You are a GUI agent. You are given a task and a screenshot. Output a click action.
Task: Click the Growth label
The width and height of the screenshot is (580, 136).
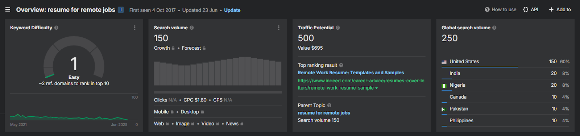162,48
